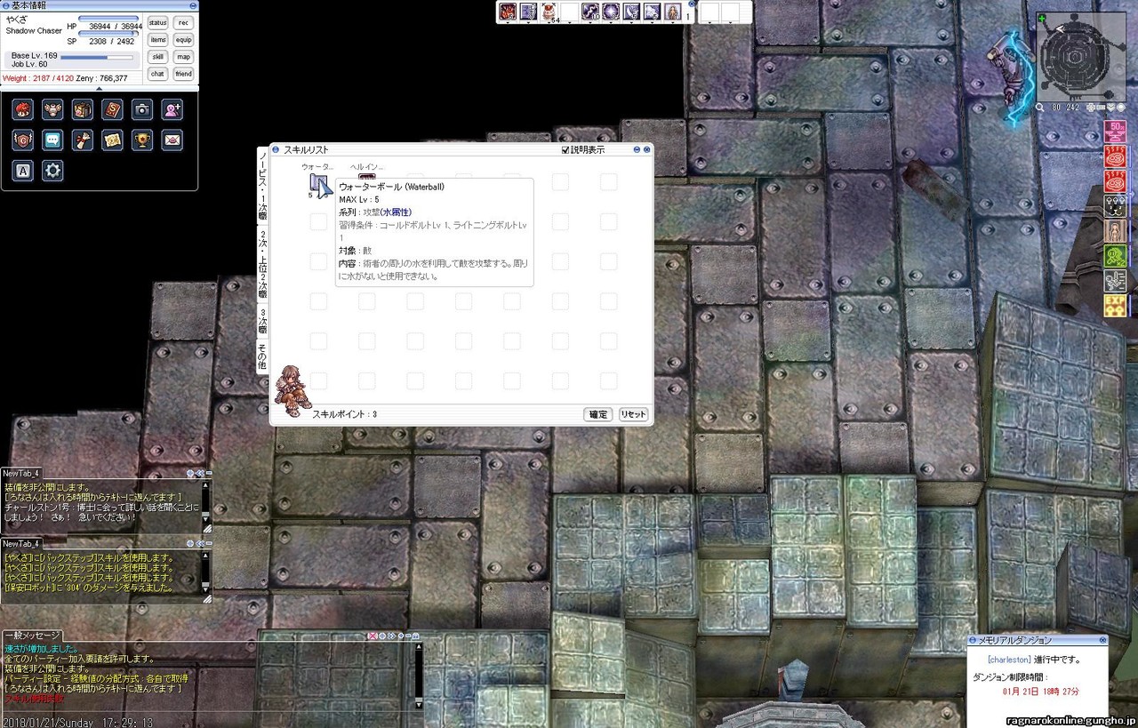Viewport: 1138px width, 728px height.
Task: Open the mail envelope icon
Action: point(172,140)
